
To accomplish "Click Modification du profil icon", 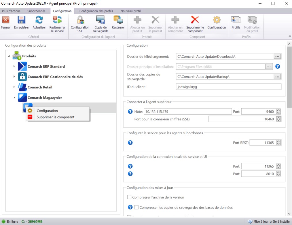I will [252, 20].
